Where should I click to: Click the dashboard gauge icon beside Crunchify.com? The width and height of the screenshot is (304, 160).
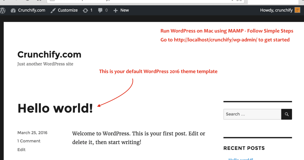pos(13,10)
